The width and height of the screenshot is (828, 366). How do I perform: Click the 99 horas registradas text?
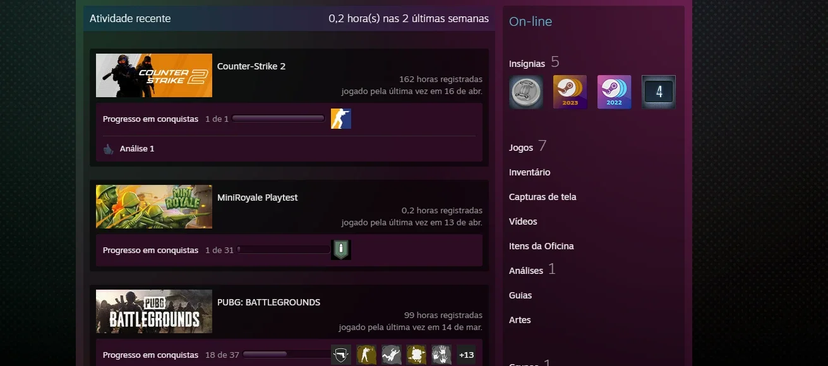click(443, 316)
